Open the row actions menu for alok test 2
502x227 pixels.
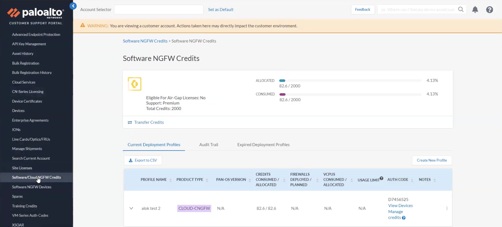point(447,208)
